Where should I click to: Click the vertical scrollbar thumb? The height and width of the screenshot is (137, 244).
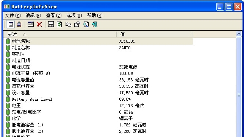pos(239,95)
